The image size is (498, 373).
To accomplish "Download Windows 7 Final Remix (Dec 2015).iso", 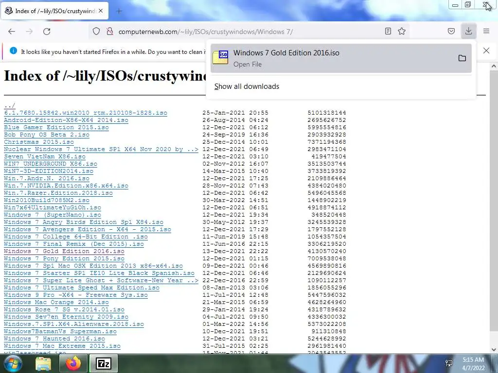I will click(74, 244).
